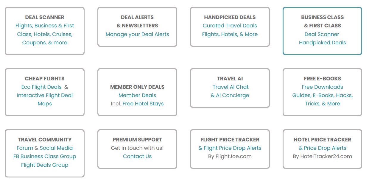This screenshot has width=369, height=184.
Task: Visit the Forum link
Action: tap(25, 148)
